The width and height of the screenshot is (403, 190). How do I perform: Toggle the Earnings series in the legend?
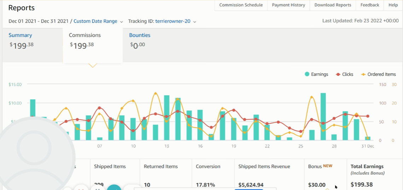pyautogui.click(x=316, y=74)
